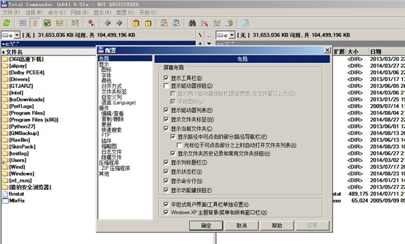Click the file icon beside MbrFix

[5, 201]
